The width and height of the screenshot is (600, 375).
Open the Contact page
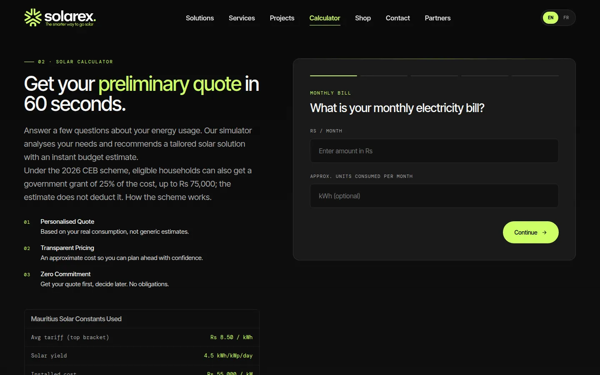point(398,18)
